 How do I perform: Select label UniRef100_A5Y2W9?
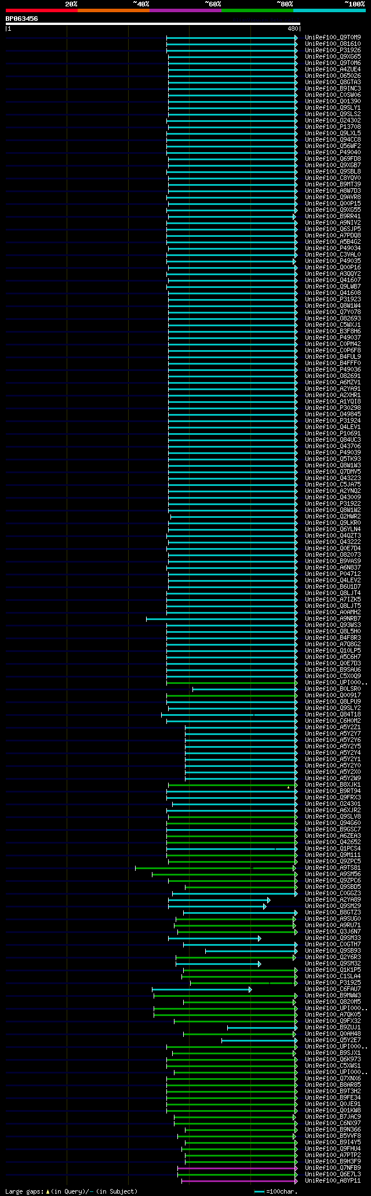click(x=333, y=779)
